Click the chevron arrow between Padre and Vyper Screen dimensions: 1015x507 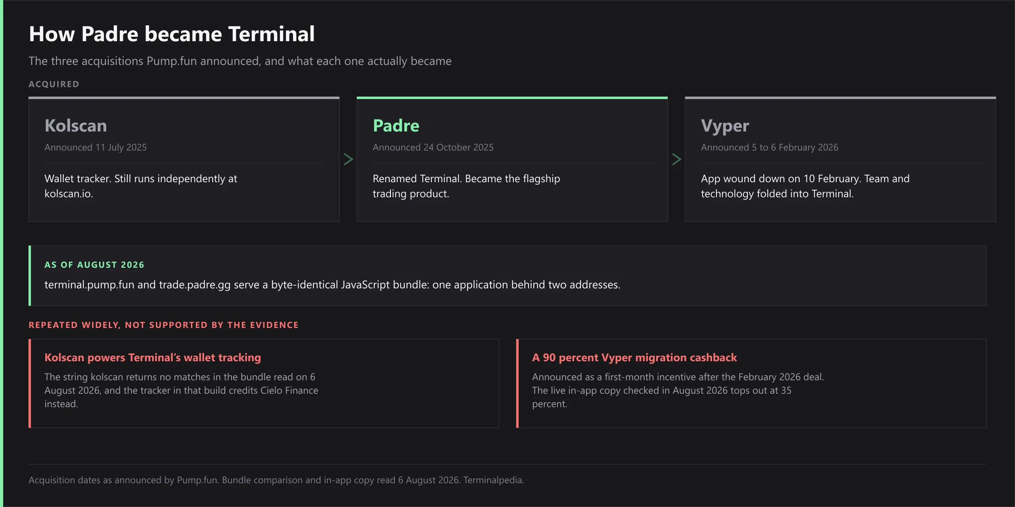click(x=676, y=159)
